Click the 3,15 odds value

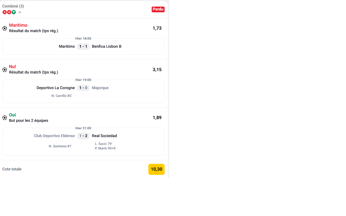pyautogui.click(x=157, y=70)
